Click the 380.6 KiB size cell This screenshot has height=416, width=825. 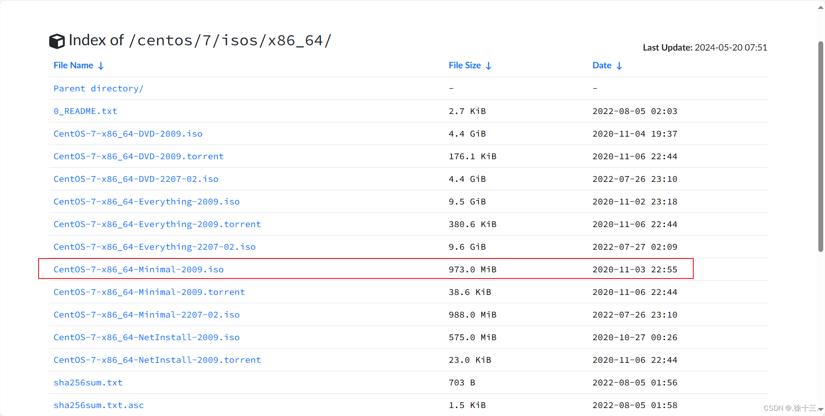coord(473,224)
